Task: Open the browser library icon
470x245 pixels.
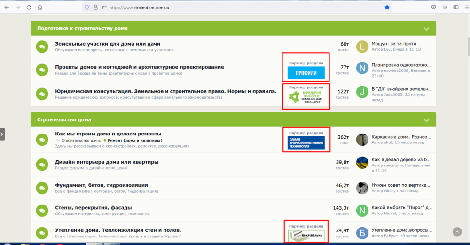Action: (x=445, y=8)
